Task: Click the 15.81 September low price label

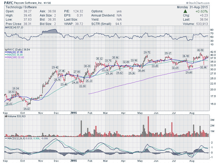Action: coord(9,104)
